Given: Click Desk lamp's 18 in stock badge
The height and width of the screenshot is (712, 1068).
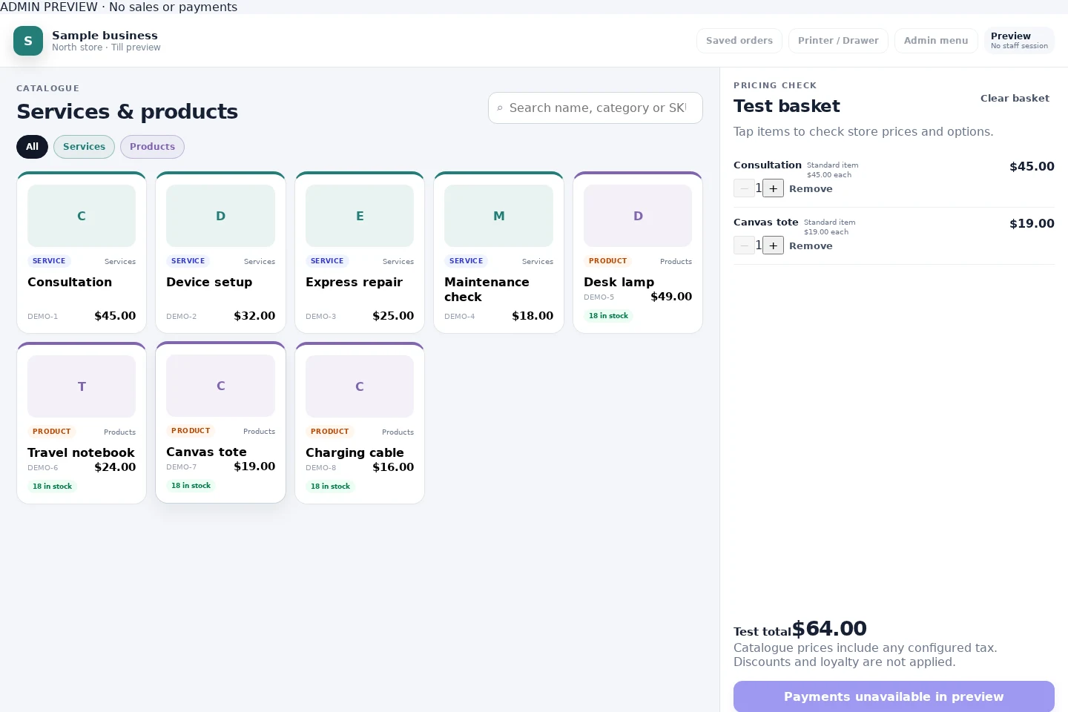Looking at the screenshot, I should click(x=608, y=316).
